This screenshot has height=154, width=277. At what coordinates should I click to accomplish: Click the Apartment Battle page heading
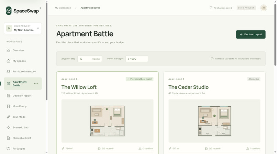coord(85,34)
